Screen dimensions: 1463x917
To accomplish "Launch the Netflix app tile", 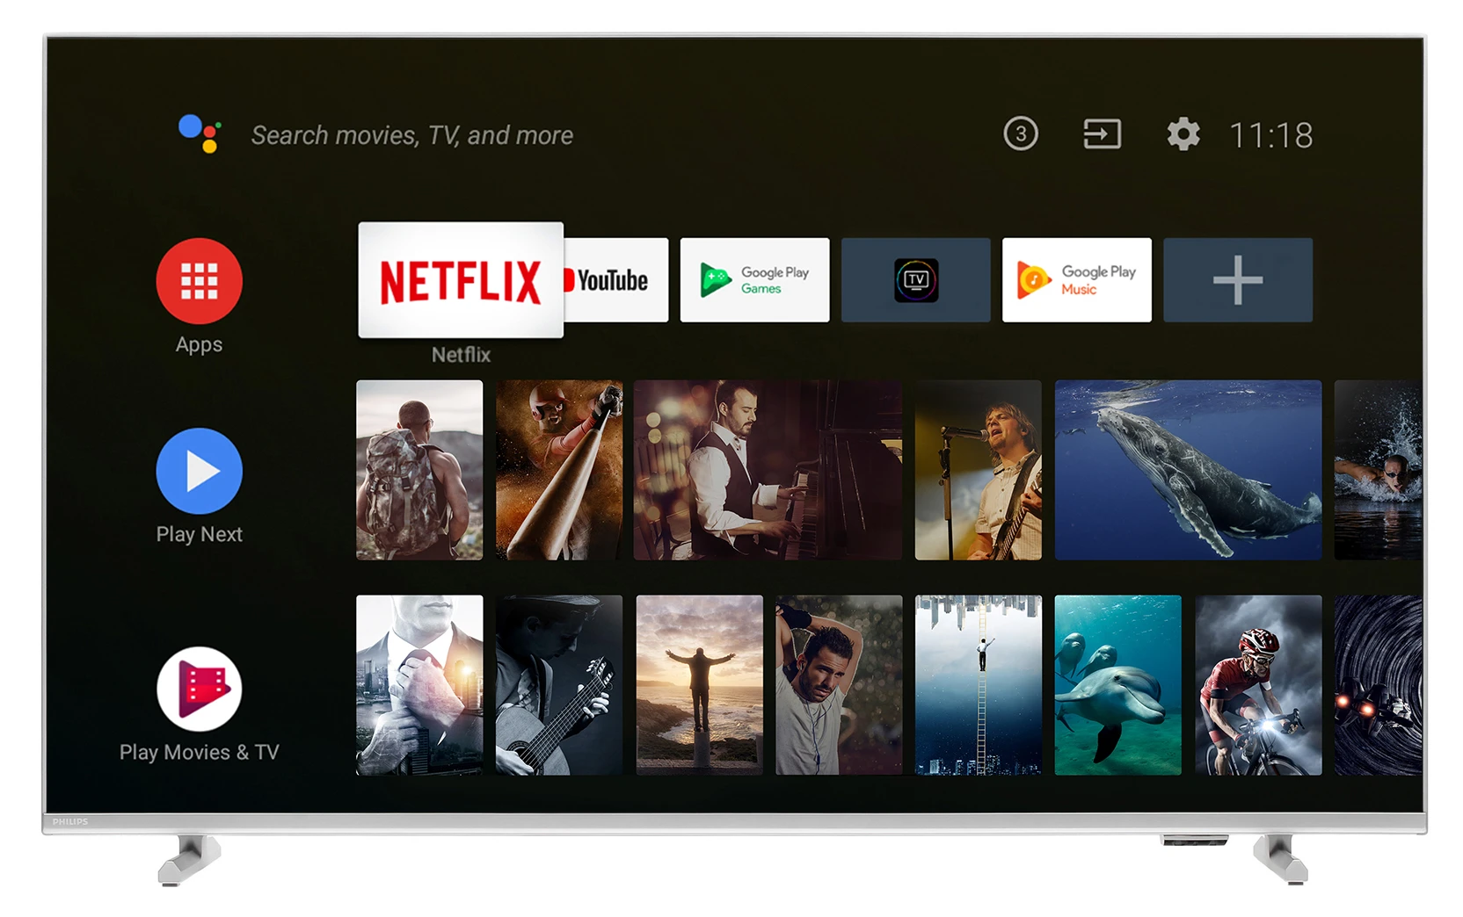I will [x=461, y=280].
